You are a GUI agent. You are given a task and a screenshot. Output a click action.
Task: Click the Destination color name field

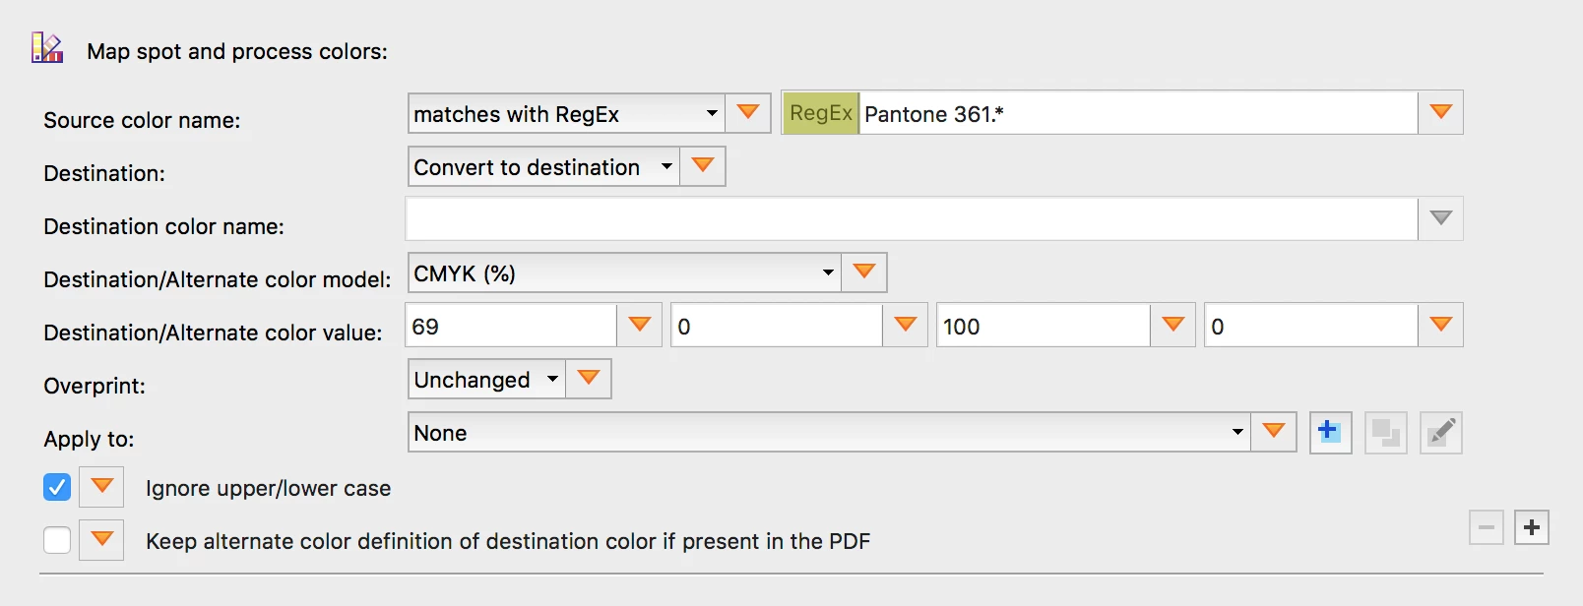911,219
